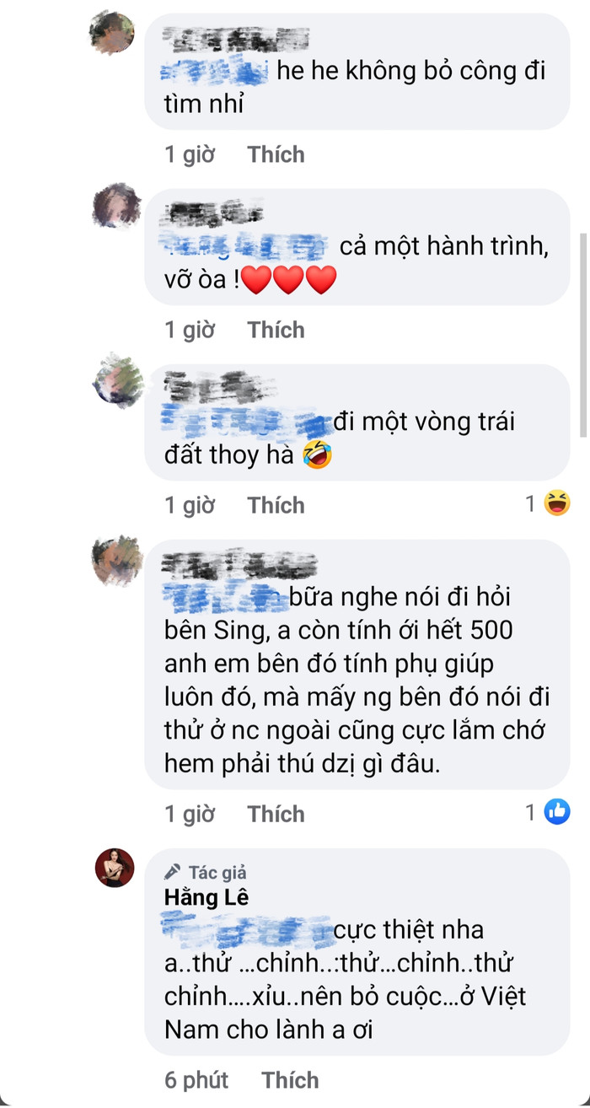Tap Thích under 'đi một vòng trái đất' comment
This screenshot has width=590, height=1108.
[x=276, y=505]
